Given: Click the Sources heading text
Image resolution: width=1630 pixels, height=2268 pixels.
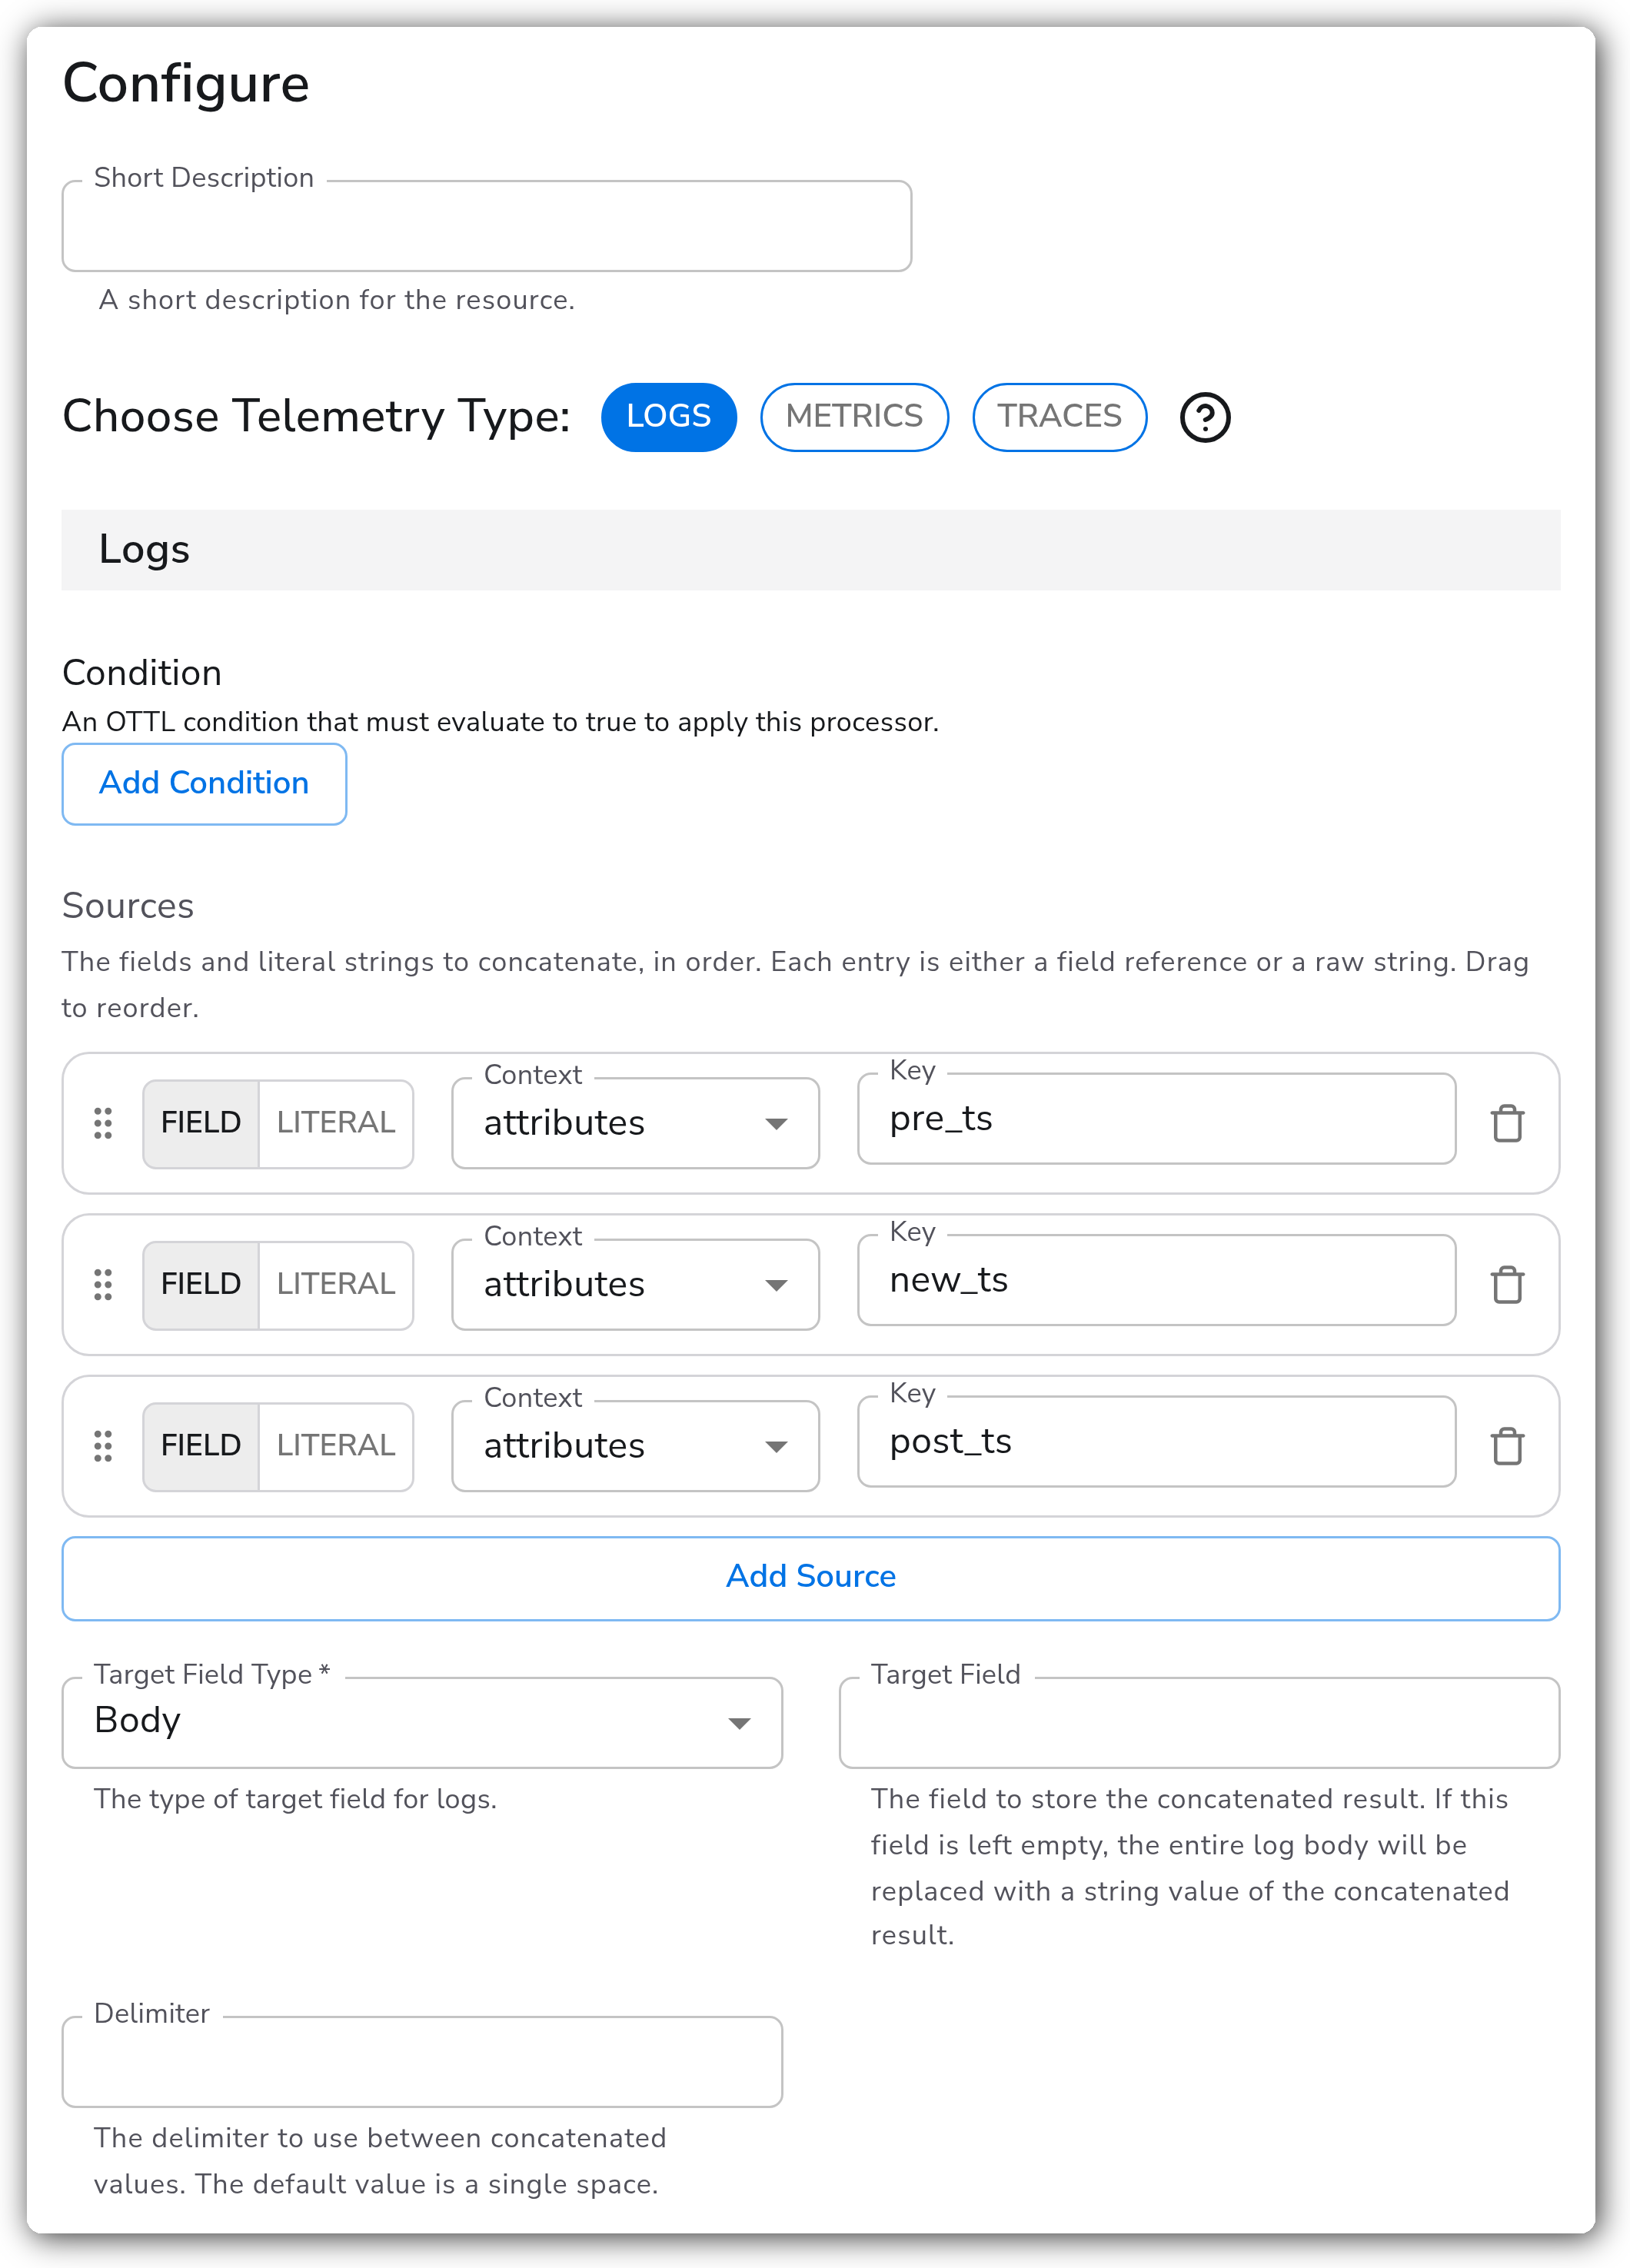Looking at the screenshot, I should pyautogui.click(x=128, y=906).
